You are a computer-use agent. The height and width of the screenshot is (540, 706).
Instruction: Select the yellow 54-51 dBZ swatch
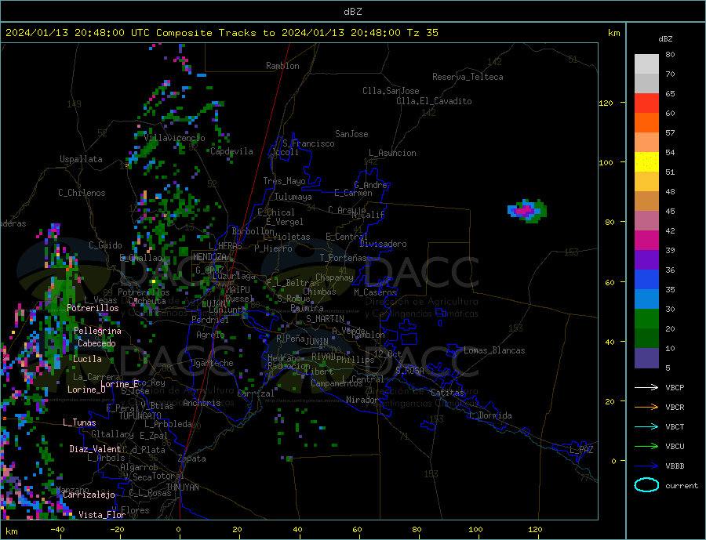click(646, 162)
